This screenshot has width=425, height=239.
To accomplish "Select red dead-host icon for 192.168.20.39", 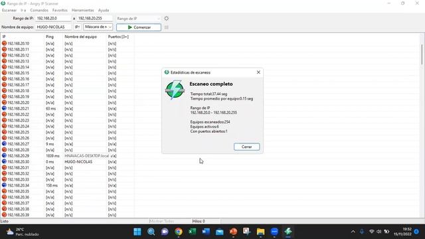I will tap(4, 215).
